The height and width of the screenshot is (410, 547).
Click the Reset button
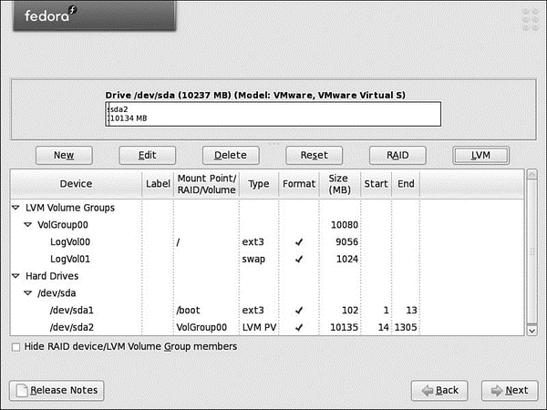coord(314,155)
